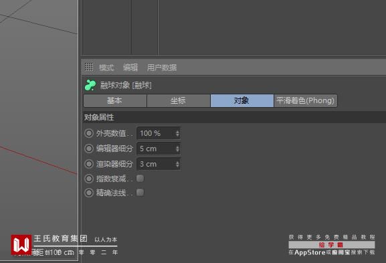386x263 pixels.
Task: Click the 外壳数值 100 % field
Action: click(159, 133)
